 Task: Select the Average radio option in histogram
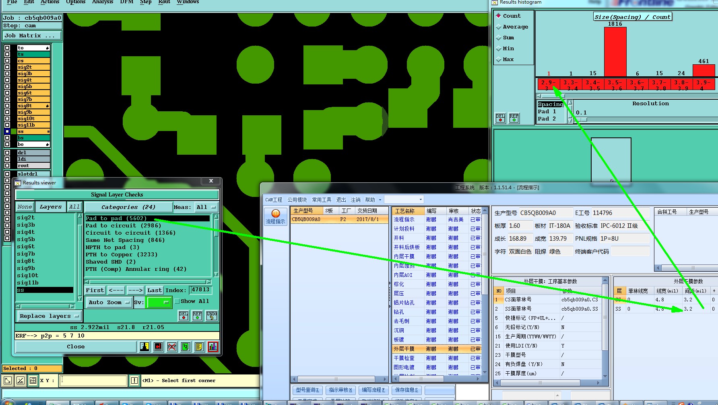[499, 27]
